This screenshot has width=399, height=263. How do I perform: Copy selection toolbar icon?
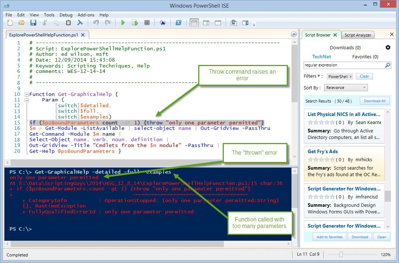coord(56,23)
